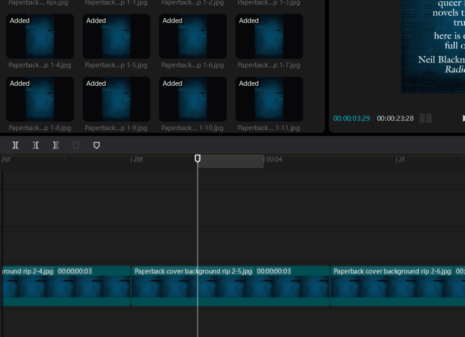Viewport: 465px width, 337px height.
Task: Select the Paperback...p 1-6.jpg media thumbnail
Action: [193, 36]
